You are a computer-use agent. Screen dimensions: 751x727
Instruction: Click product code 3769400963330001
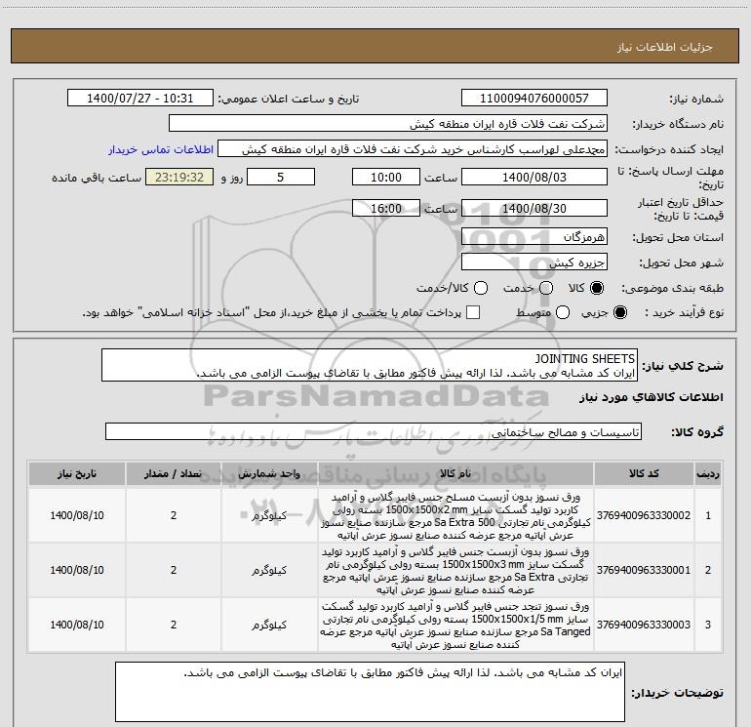coord(644,570)
